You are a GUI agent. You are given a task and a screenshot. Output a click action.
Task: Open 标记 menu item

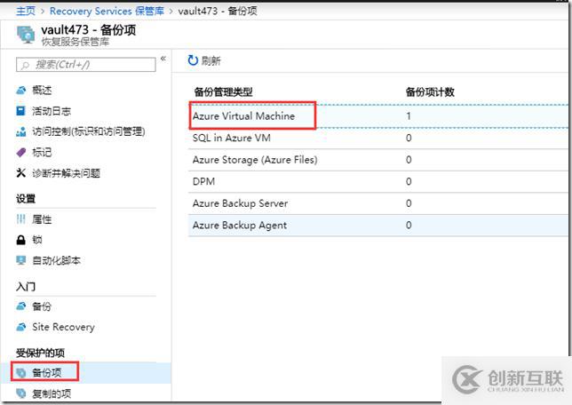(42, 152)
